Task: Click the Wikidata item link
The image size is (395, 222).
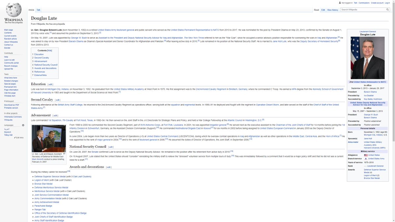Action: (10, 96)
